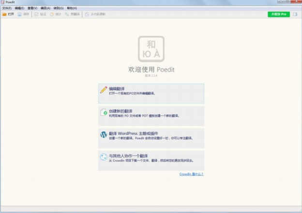Close the Poedit window

(296, 1)
